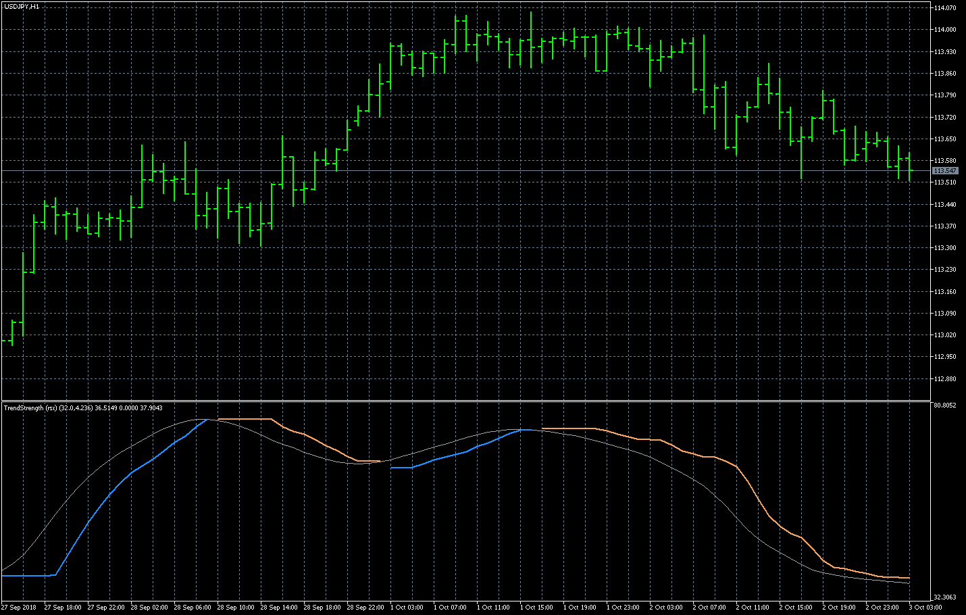
Task: Select the 27 Sep 2018 date label
Action: (x=20, y=608)
